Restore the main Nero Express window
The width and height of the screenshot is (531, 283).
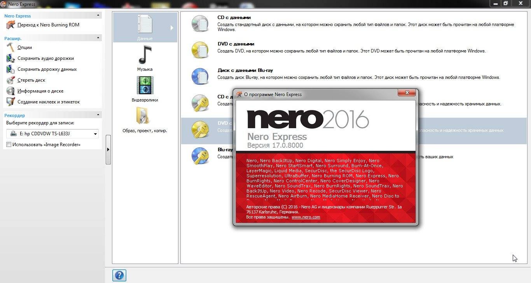coord(506,3)
